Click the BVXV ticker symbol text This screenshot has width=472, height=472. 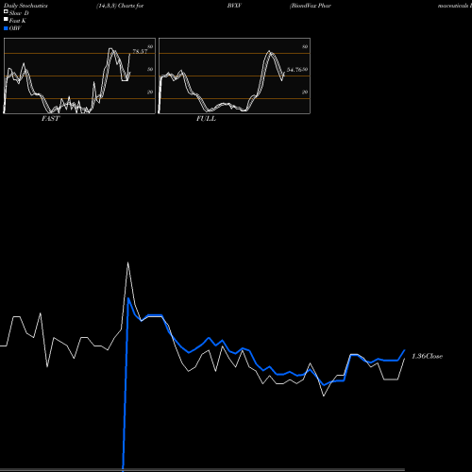click(x=234, y=6)
